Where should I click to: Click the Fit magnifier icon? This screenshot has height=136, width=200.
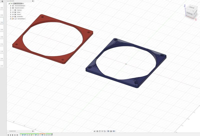pos(104,131)
